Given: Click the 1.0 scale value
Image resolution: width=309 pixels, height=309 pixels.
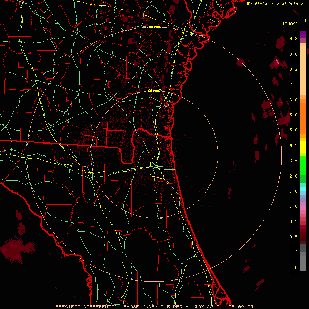Looking at the screenshot, I should (x=294, y=206).
